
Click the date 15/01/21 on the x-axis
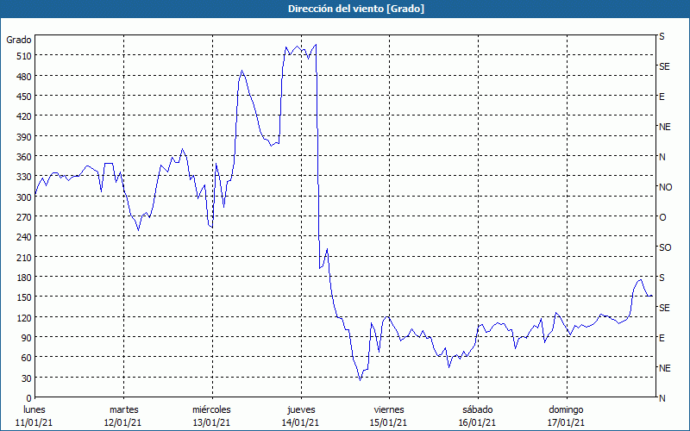390,422
